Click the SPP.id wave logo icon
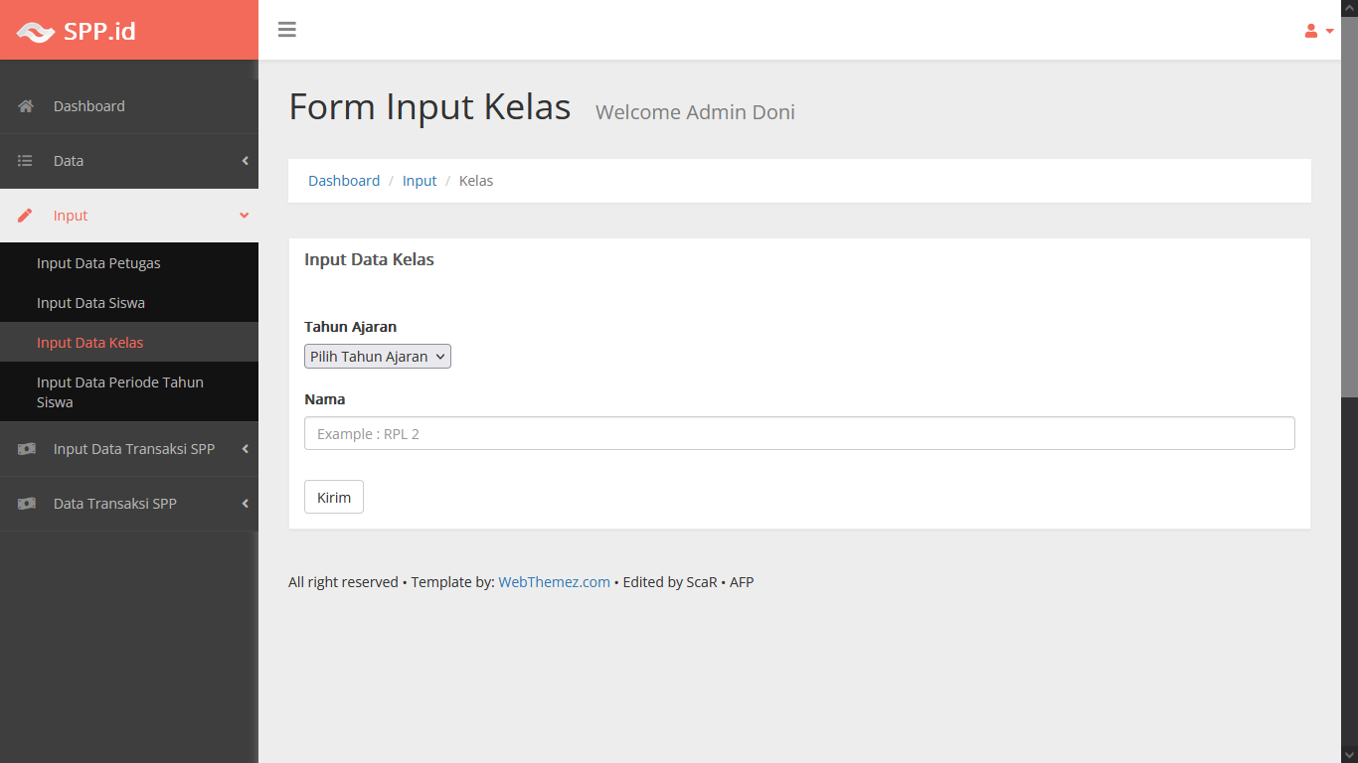The height and width of the screenshot is (763, 1358). click(x=36, y=32)
